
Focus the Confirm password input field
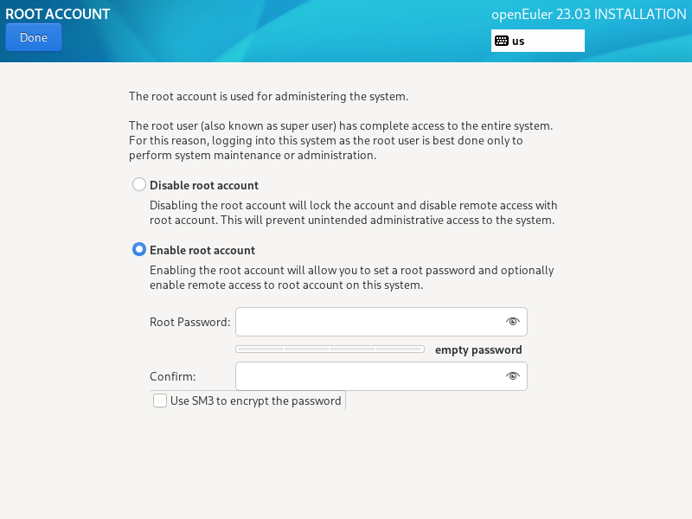[368, 376]
